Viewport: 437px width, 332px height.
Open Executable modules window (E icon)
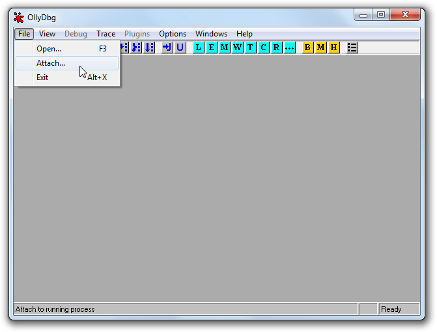(x=211, y=48)
